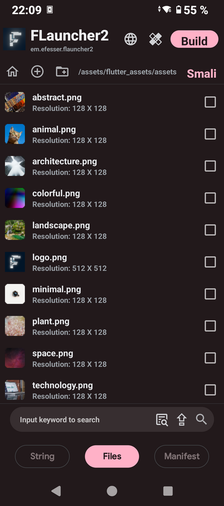The width and height of the screenshot is (224, 506).
Task: Open the animal.png cat thumbnail
Action: (x=15, y=134)
